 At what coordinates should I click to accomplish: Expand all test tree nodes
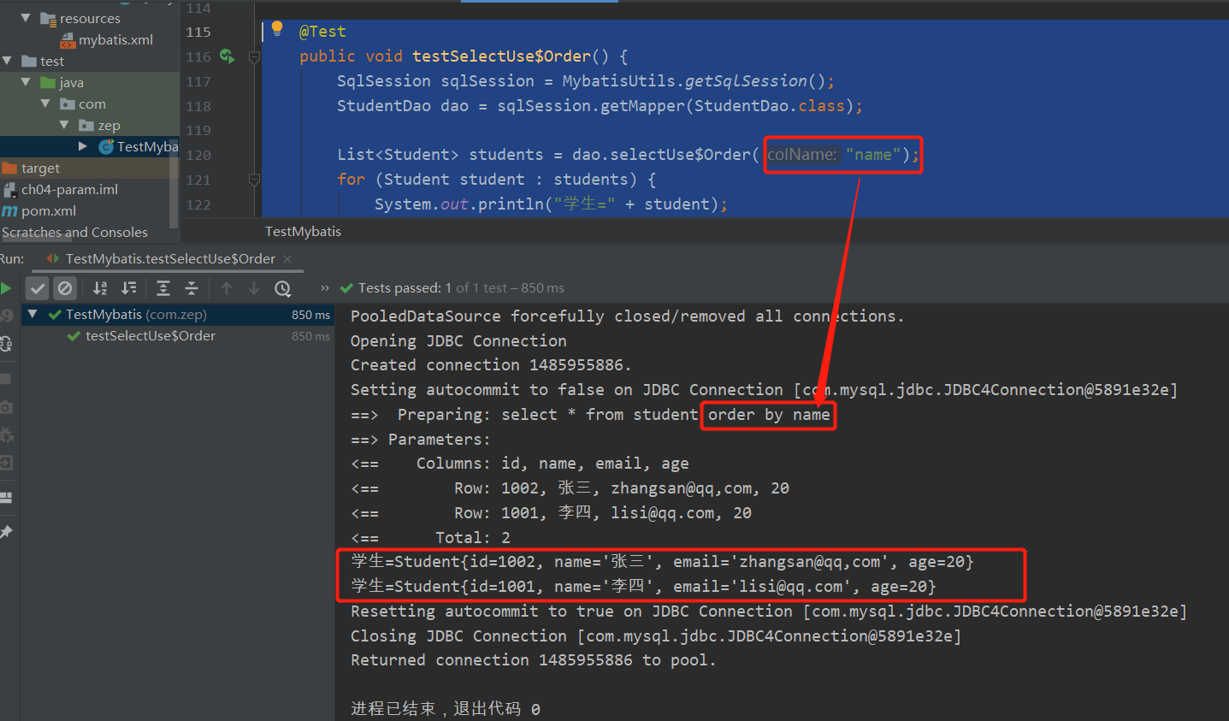(x=163, y=288)
